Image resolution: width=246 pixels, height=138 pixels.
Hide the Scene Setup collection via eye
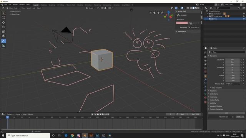coord(244,16)
